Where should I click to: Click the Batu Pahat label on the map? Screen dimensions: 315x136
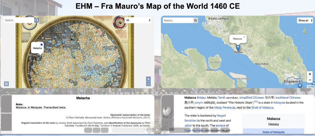[262, 64]
